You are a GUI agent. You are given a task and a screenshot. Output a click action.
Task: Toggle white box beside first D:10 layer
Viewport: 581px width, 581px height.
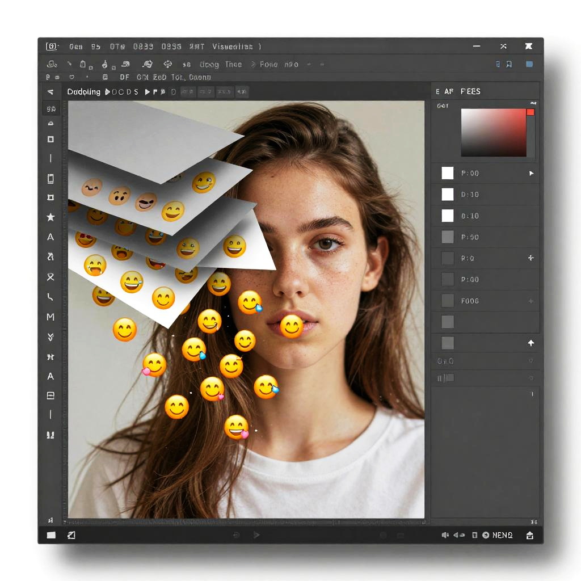(448, 195)
